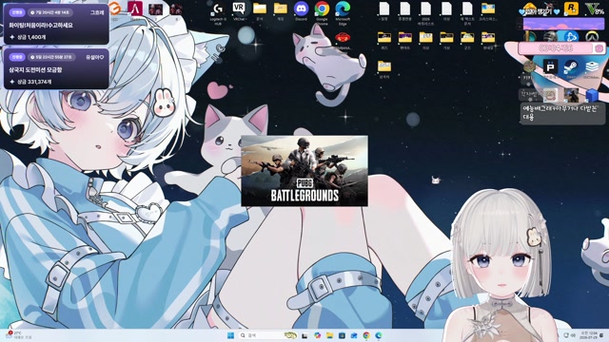Open the Windows Start menu

tap(230, 335)
